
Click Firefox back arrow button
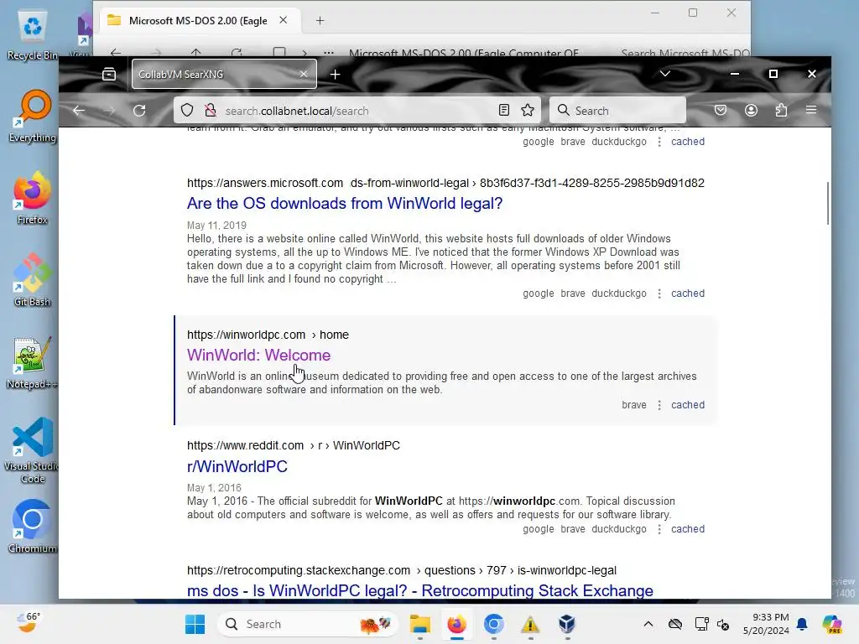(79, 111)
